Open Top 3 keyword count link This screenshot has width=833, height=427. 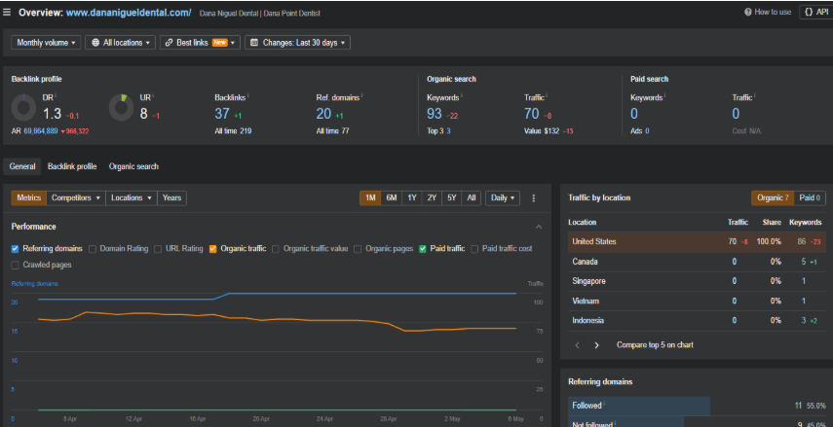[x=448, y=131]
